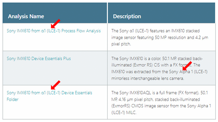Click '(ExmorRS) CMOS image sensor' text line
This screenshot has height=122, width=218.
pyautogui.click(x=161, y=106)
